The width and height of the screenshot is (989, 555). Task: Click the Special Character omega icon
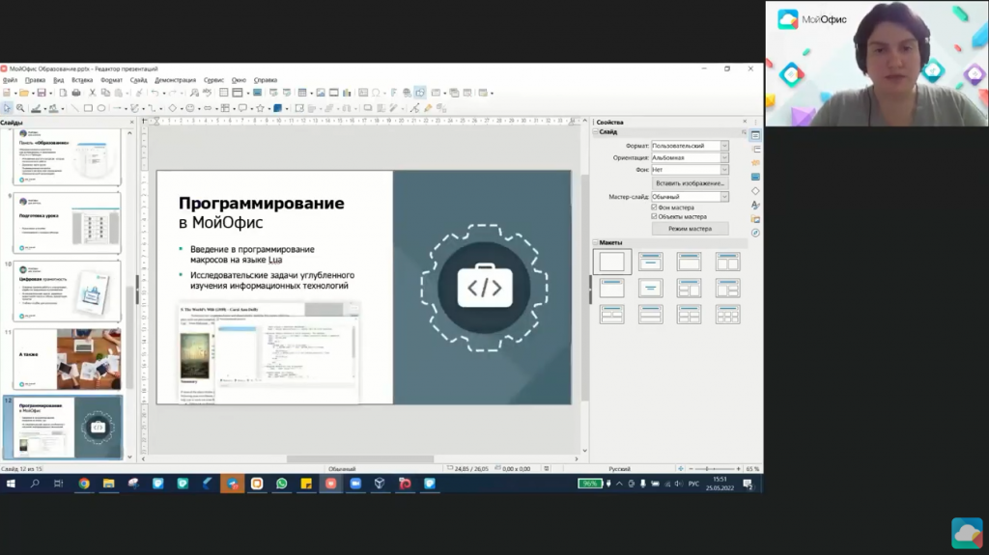pos(376,93)
